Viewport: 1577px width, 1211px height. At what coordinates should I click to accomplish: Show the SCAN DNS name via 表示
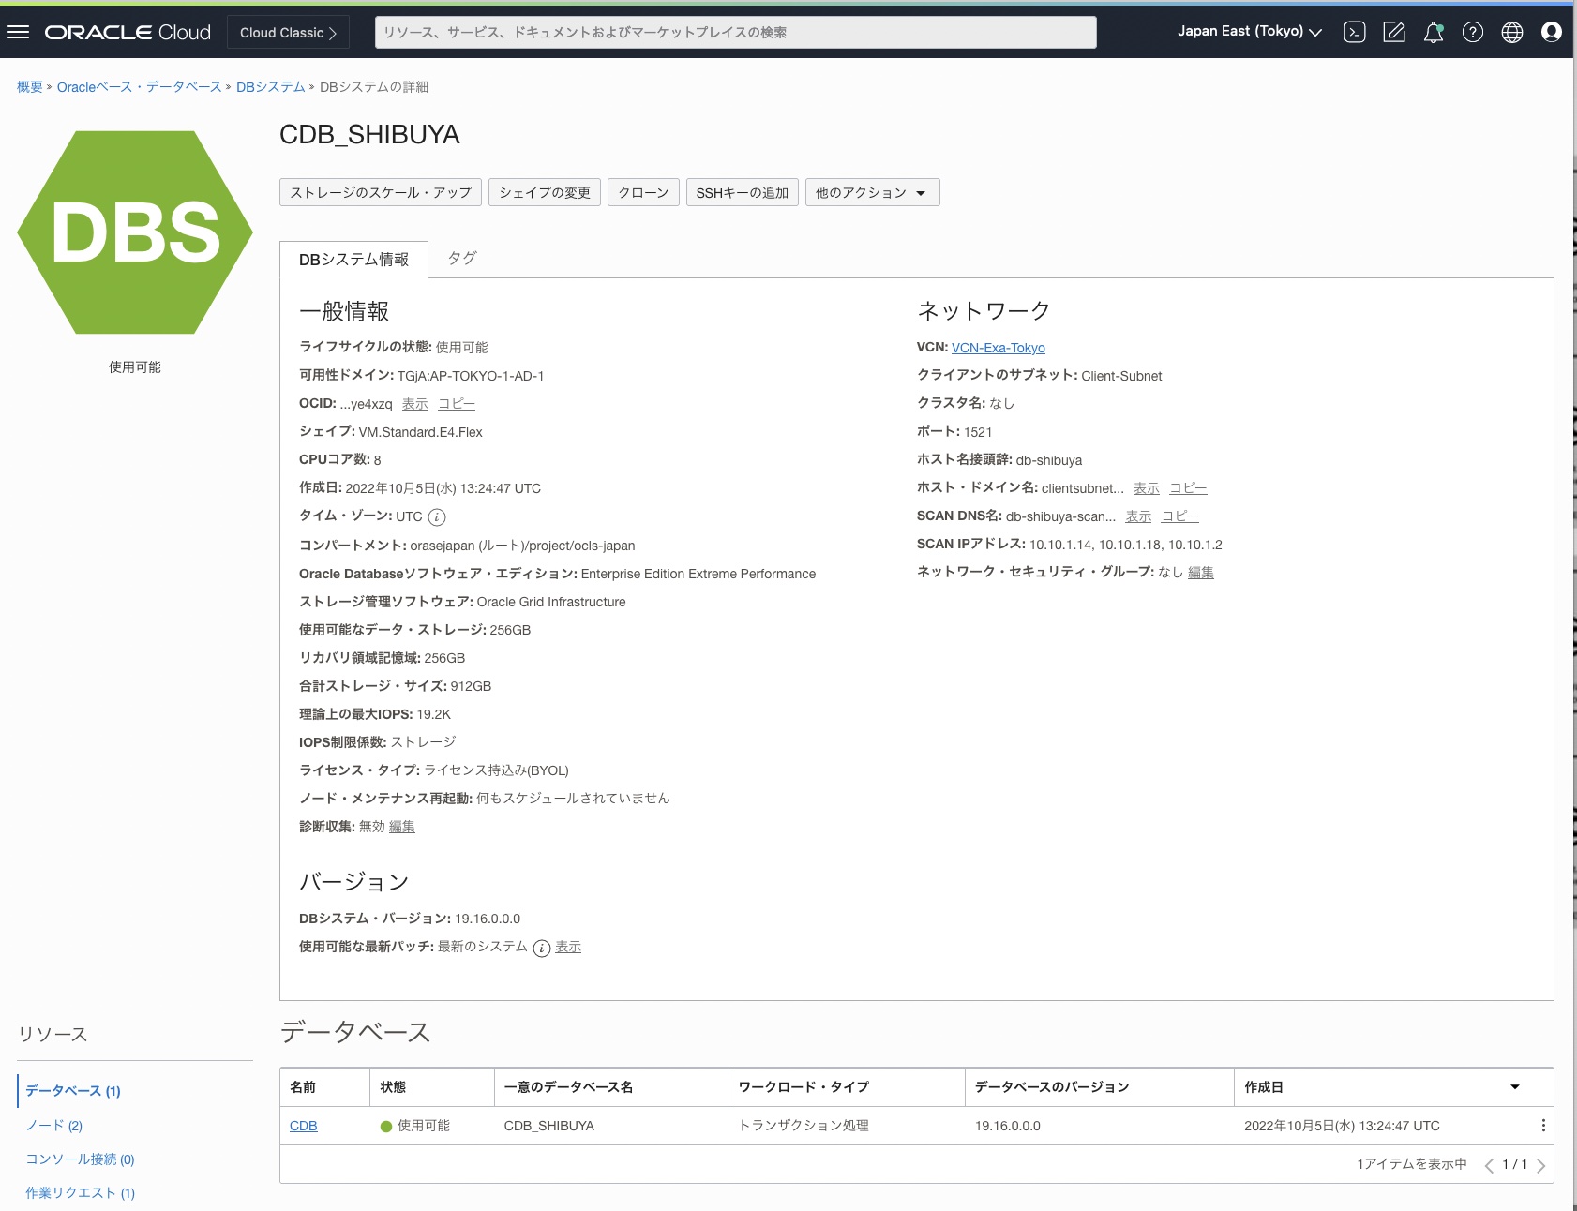pyautogui.click(x=1138, y=516)
